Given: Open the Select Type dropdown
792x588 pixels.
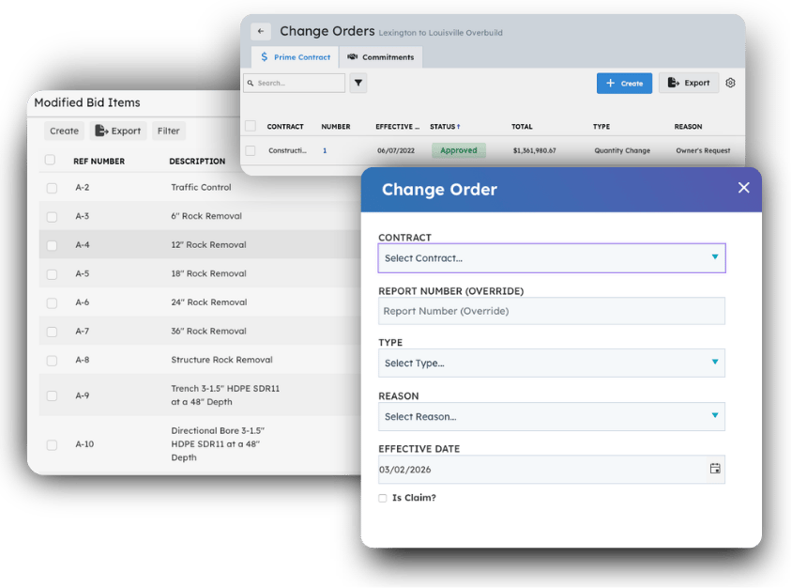Looking at the screenshot, I should 551,363.
